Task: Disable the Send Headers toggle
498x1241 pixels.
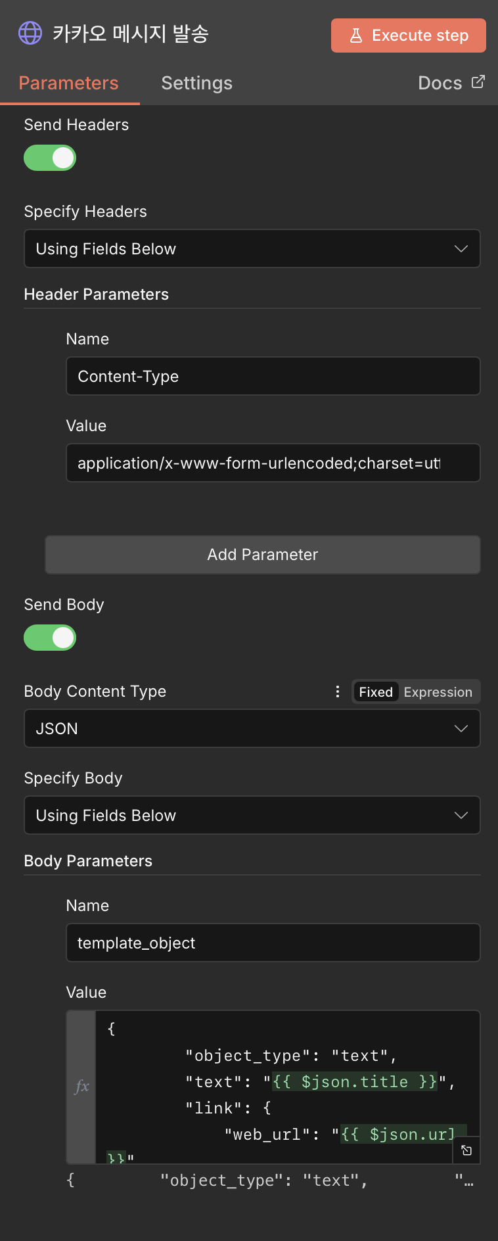Action: (x=50, y=158)
